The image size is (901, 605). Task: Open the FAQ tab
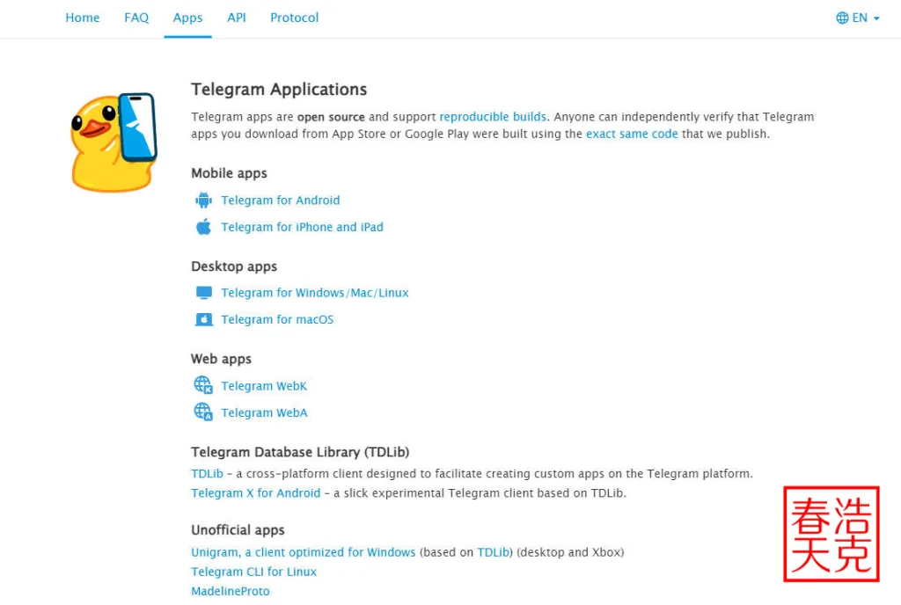[136, 18]
